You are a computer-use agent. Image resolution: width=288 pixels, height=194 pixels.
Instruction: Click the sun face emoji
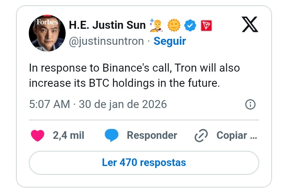coord(174,25)
